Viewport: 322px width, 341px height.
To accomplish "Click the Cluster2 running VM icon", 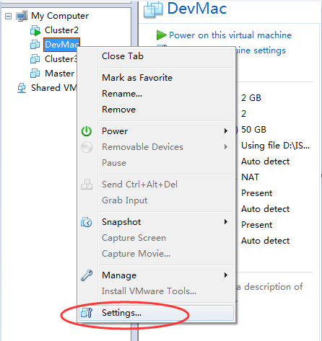I will 35,30.
